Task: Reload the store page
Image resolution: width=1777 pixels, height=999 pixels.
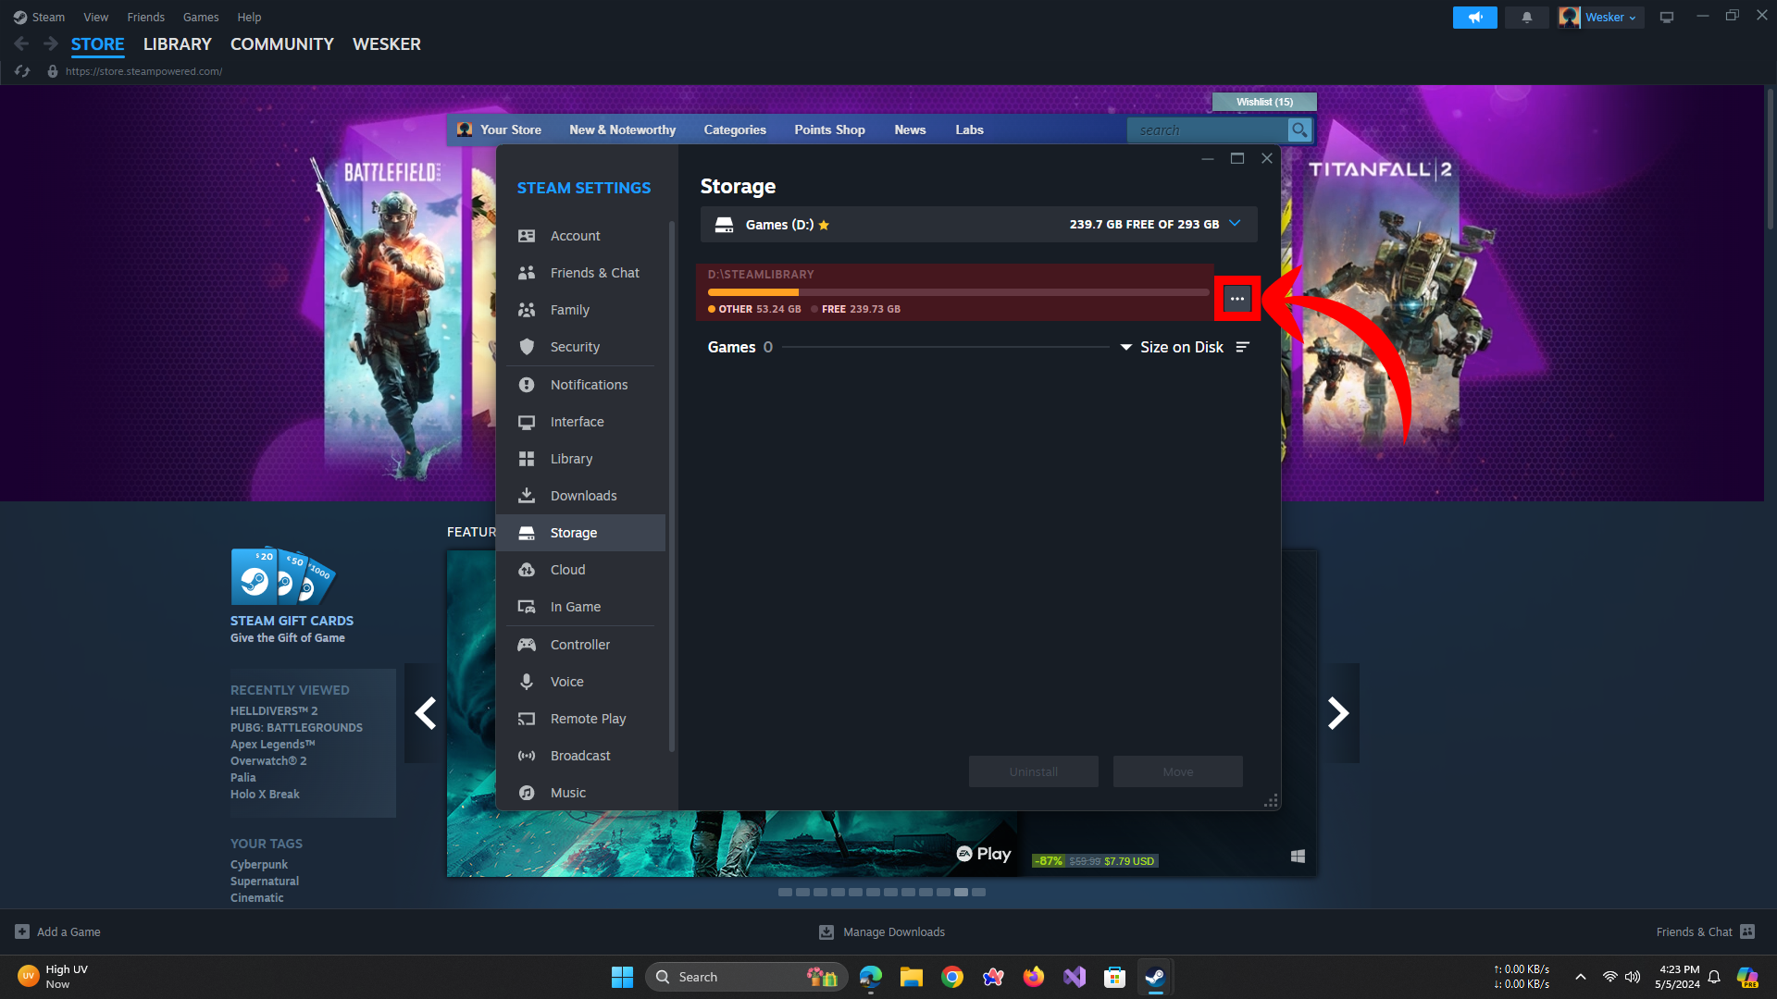Action: (23, 71)
